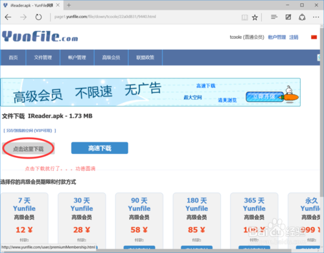
Task: Add page to favorites star
Action: (x=255, y=17)
